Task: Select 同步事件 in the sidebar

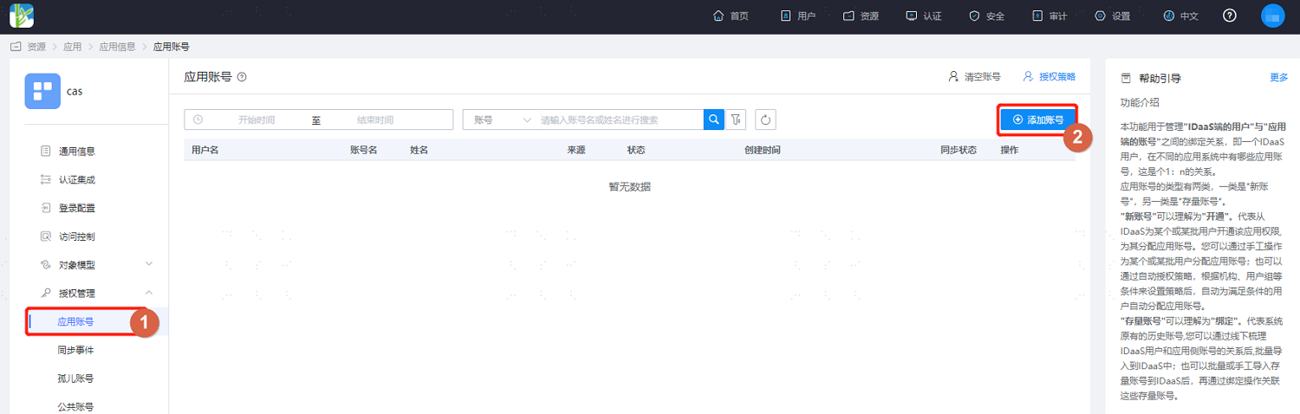Action: (x=76, y=351)
